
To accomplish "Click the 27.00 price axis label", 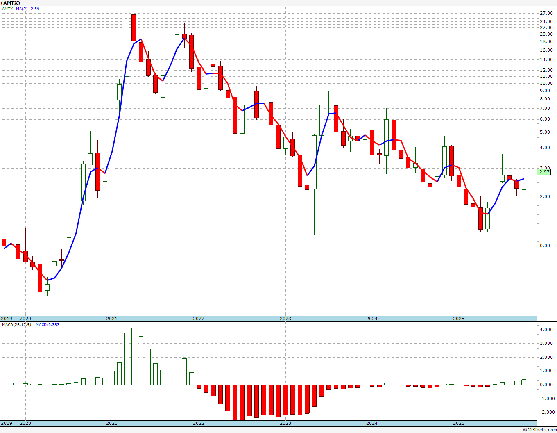I will [546, 13].
